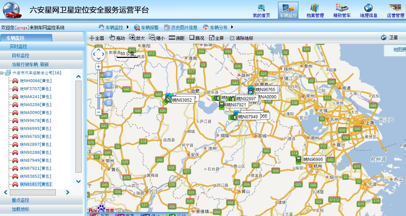Collapse the 六安市汽车运输总公司 tree node
This screenshot has height=216, width=406.
pos(2,73)
